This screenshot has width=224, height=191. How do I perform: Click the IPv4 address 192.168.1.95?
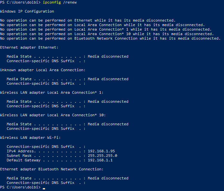coord(101,151)
